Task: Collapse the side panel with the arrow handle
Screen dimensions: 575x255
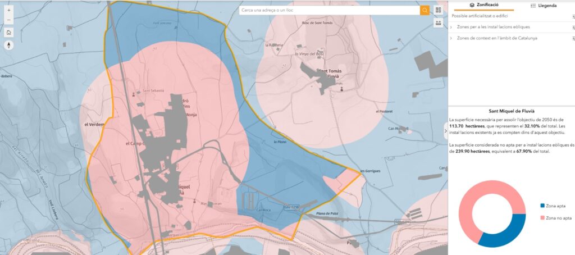Action: (x=445, y=130)
